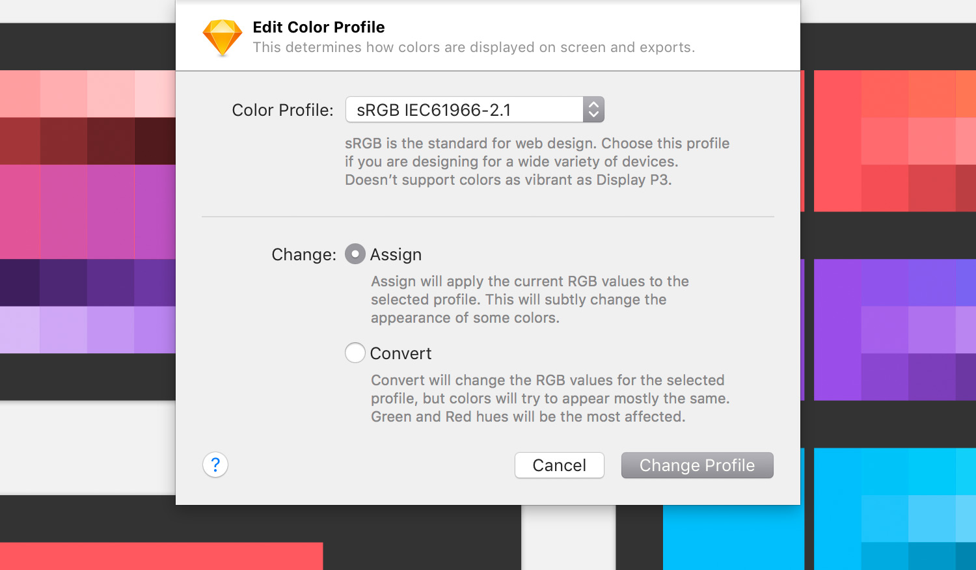Cancel the color profile dialog

[x=560, y=465]
